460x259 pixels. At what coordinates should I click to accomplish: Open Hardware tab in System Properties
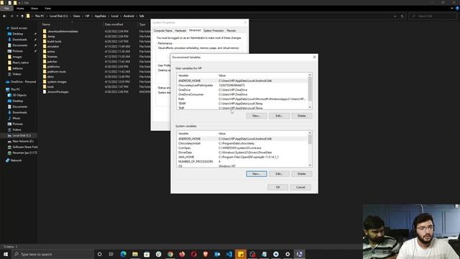pos(180,30)
